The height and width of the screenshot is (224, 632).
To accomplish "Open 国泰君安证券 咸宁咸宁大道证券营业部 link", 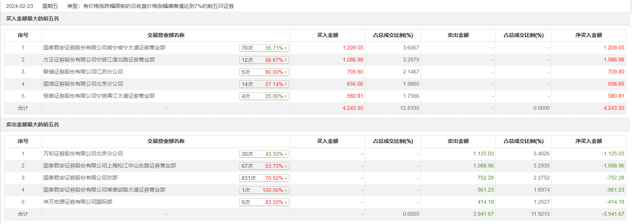I will (104, 48).
